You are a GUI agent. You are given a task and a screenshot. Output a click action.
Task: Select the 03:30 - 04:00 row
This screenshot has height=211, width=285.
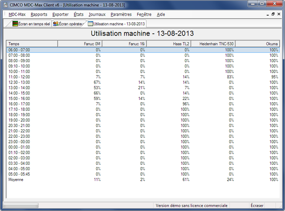143,163
